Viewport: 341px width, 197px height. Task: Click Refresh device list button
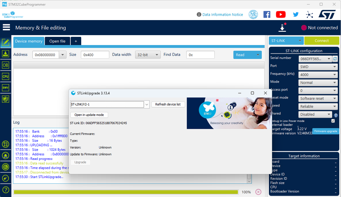tap(168, 104)
